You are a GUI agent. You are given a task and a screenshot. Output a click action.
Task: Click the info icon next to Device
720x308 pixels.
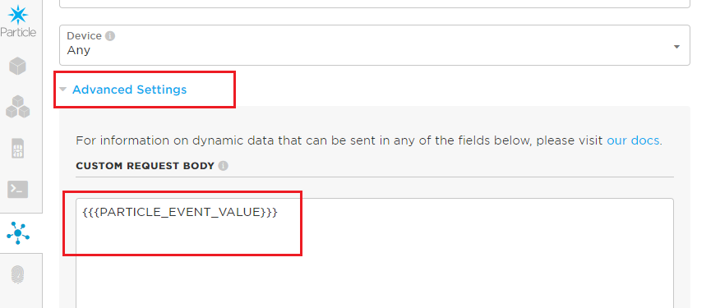(110, 36)
